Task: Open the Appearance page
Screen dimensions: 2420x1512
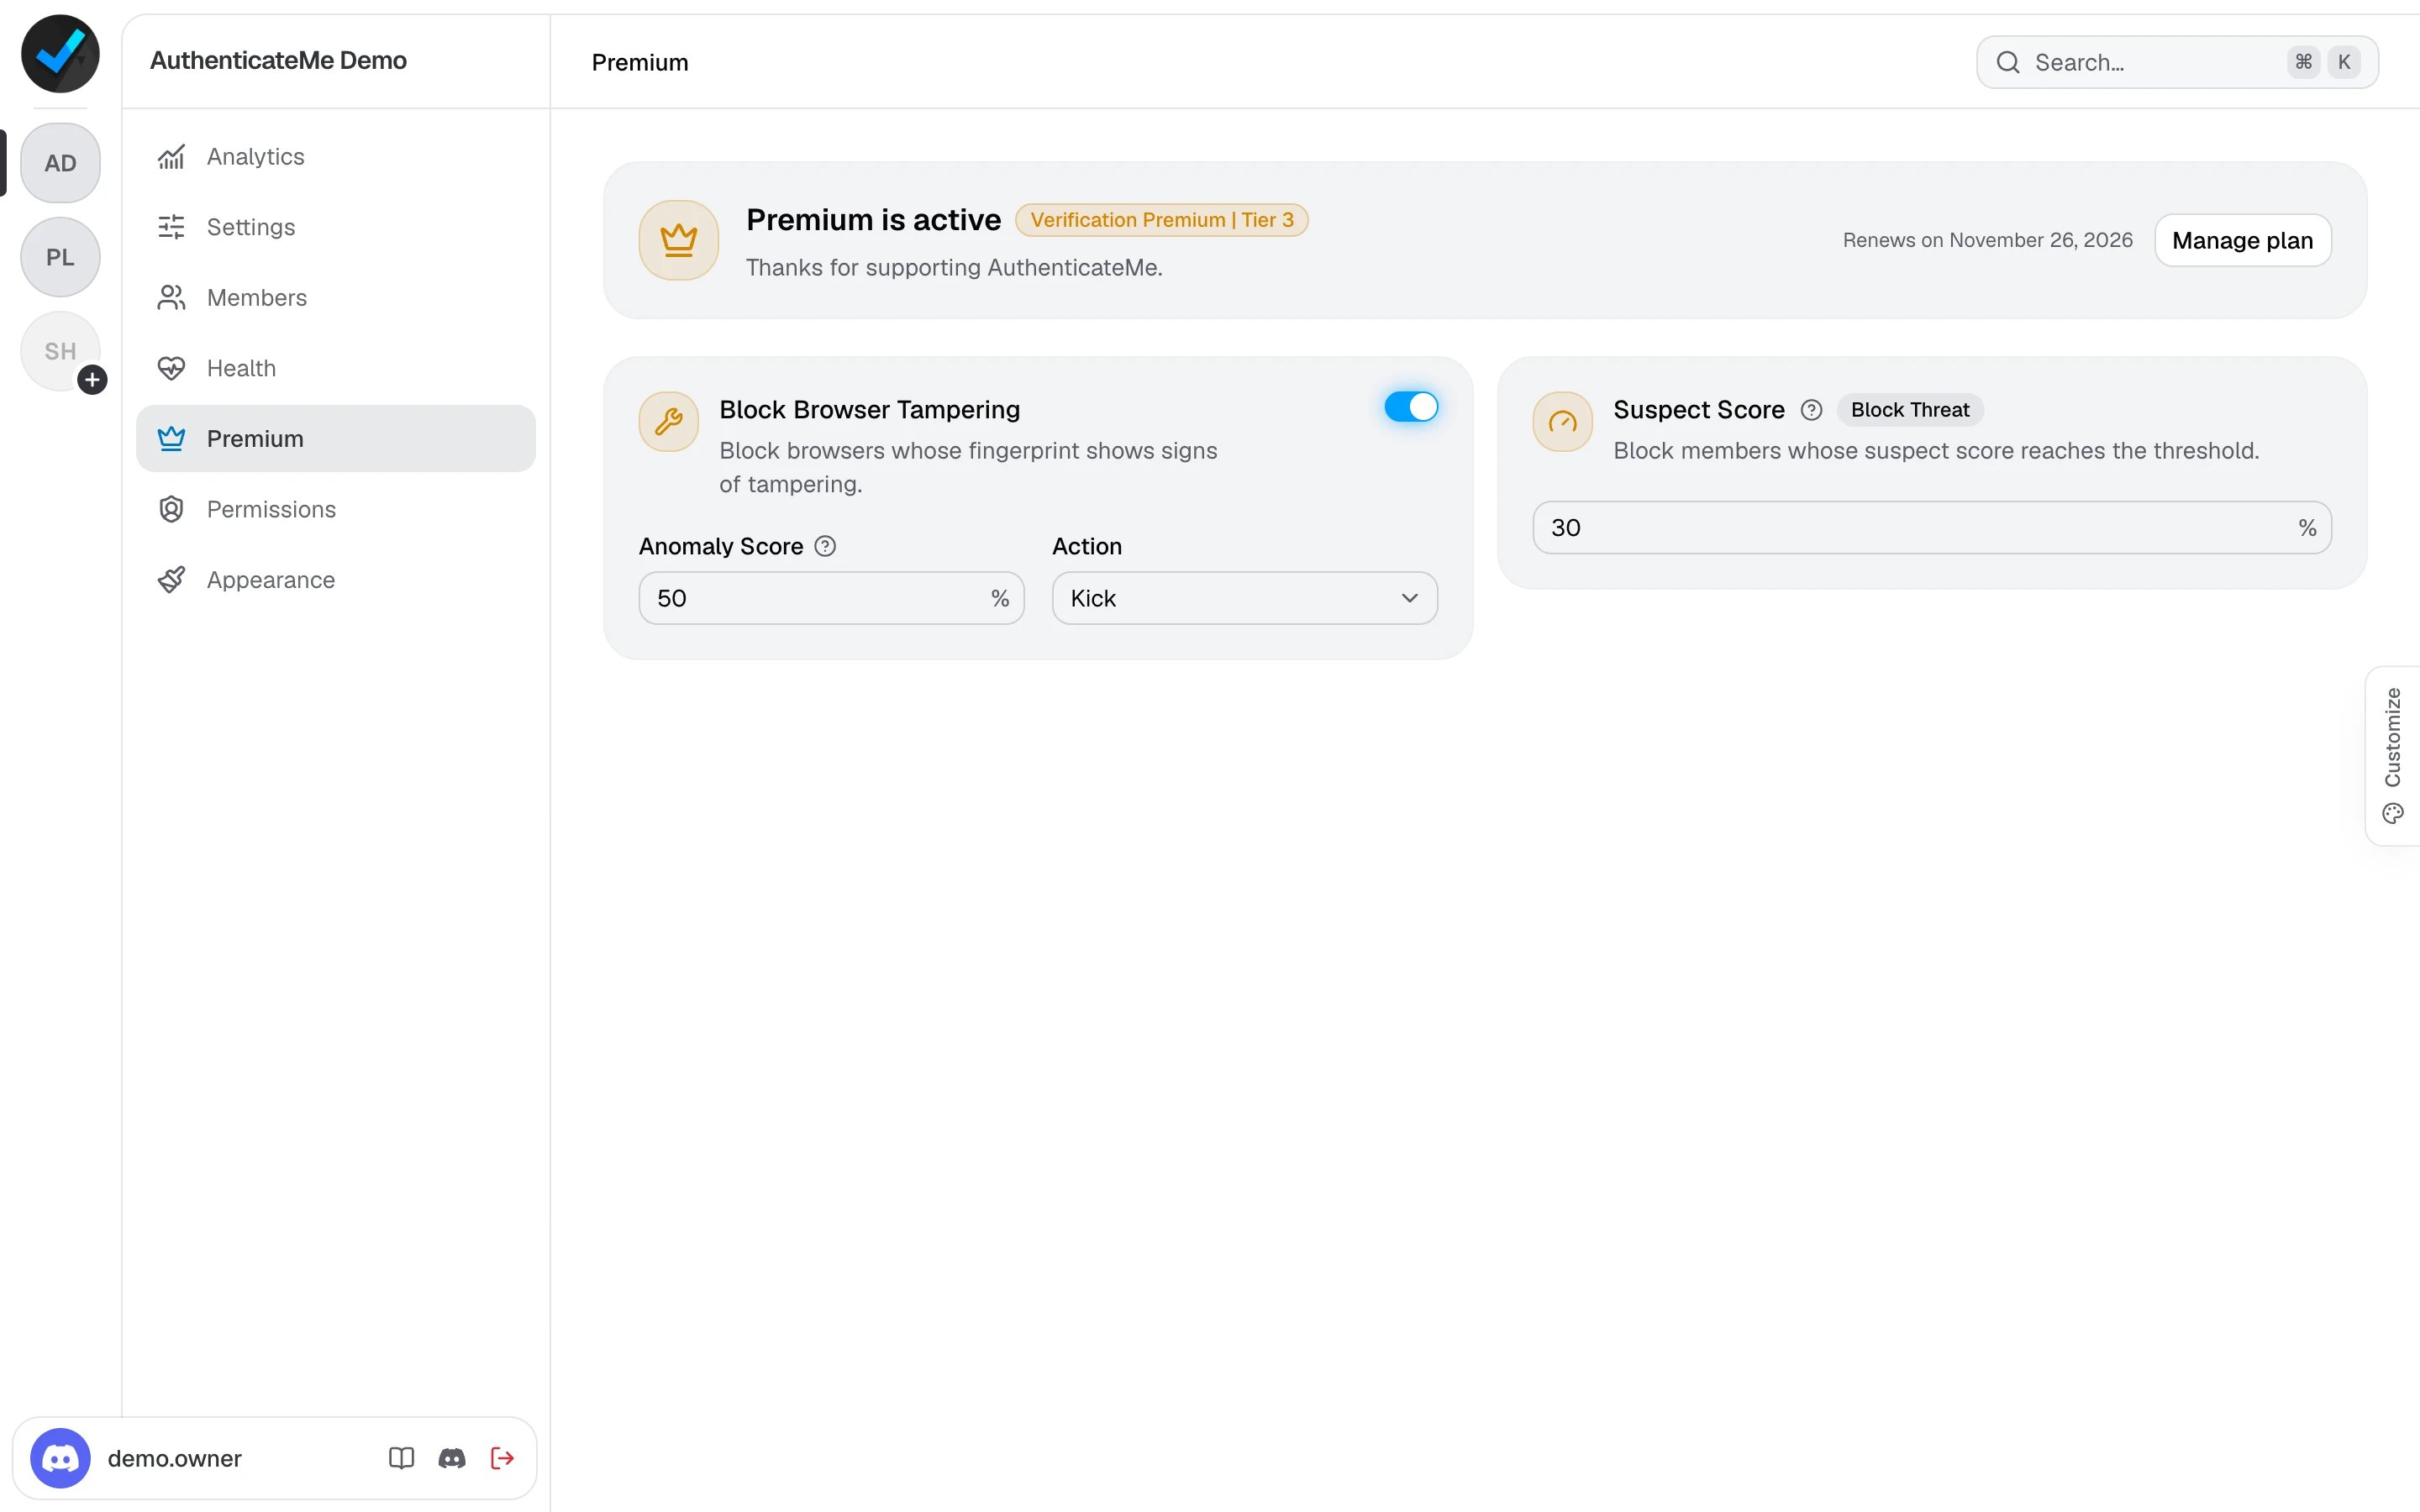Action: (x=336, y=580)
